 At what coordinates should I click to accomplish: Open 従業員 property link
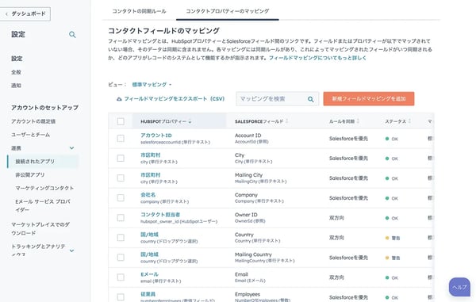[x=148, y=294]
